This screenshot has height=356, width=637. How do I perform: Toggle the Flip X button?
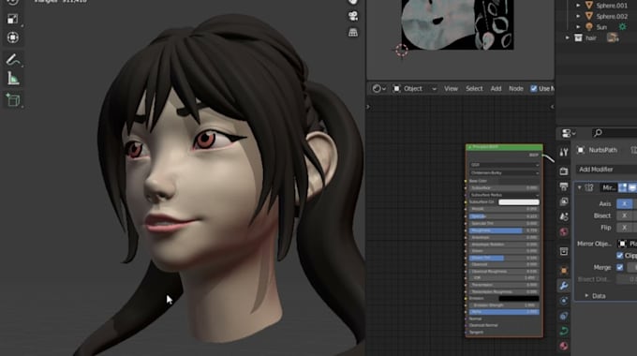coord(625,227)
